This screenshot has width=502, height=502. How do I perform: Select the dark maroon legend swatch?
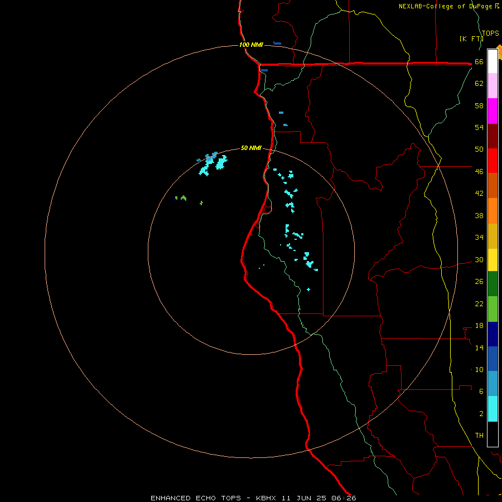(x=493, y=137)
